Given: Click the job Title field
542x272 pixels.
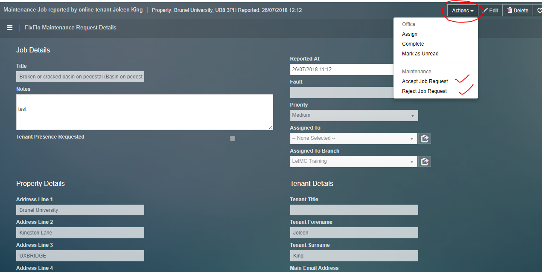Looking at the screenshot, I should pos(80,77).
